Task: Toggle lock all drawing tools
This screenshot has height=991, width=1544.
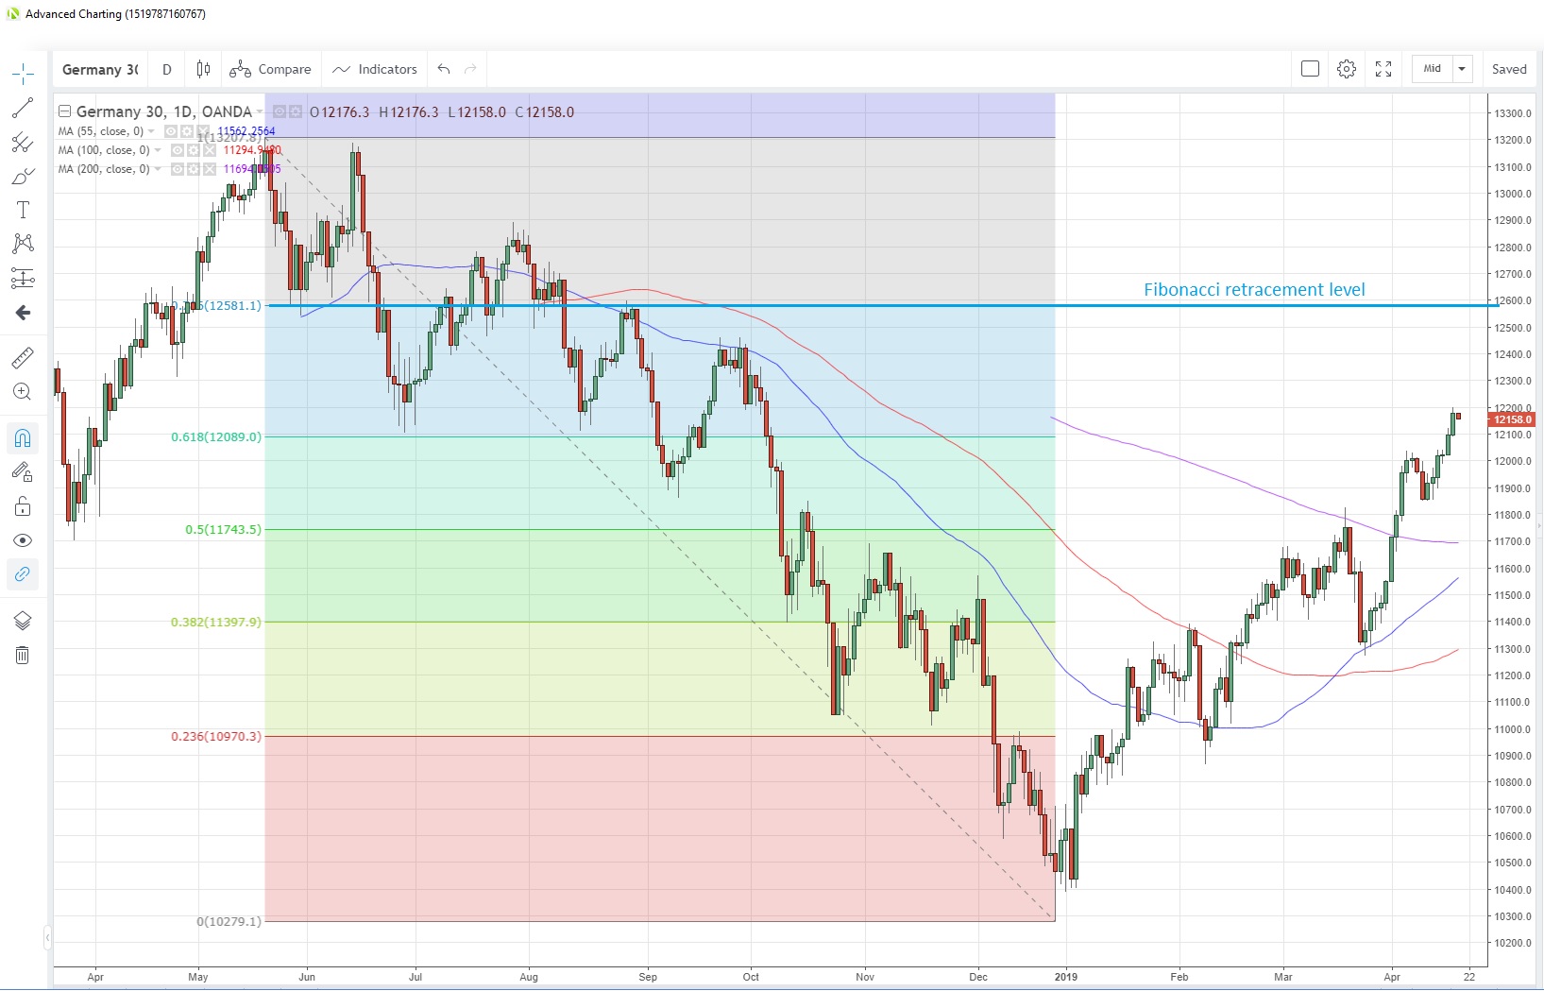Action: [x=23, y=506]
